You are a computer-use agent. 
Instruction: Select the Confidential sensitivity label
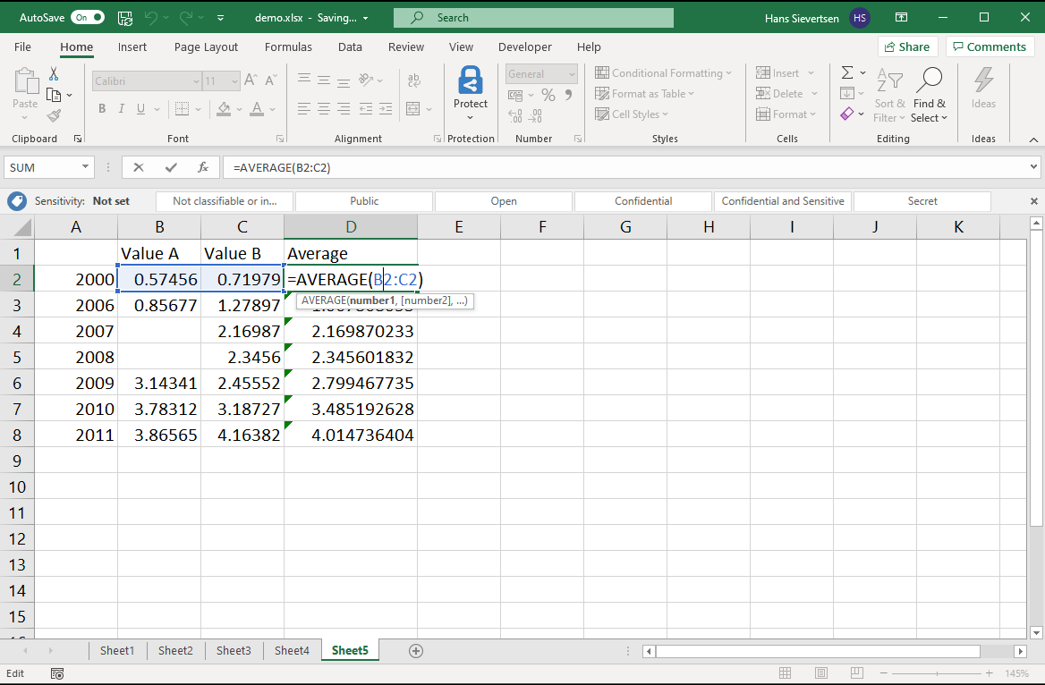coord(642,200)
